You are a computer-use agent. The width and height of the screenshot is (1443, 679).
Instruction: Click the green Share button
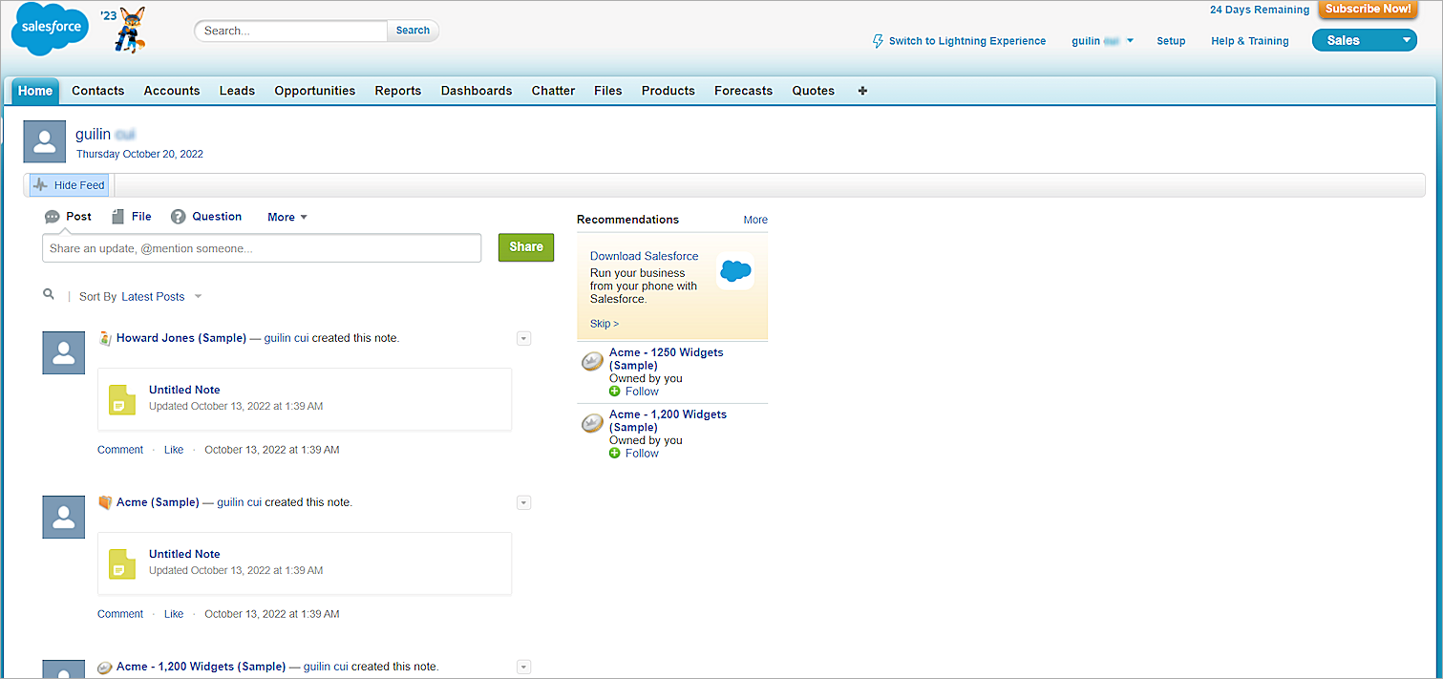coord(526,247)
